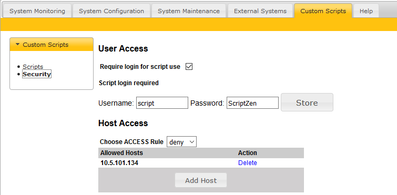
Task: Open the System Monitoring tab
Action: pos(37,11)
